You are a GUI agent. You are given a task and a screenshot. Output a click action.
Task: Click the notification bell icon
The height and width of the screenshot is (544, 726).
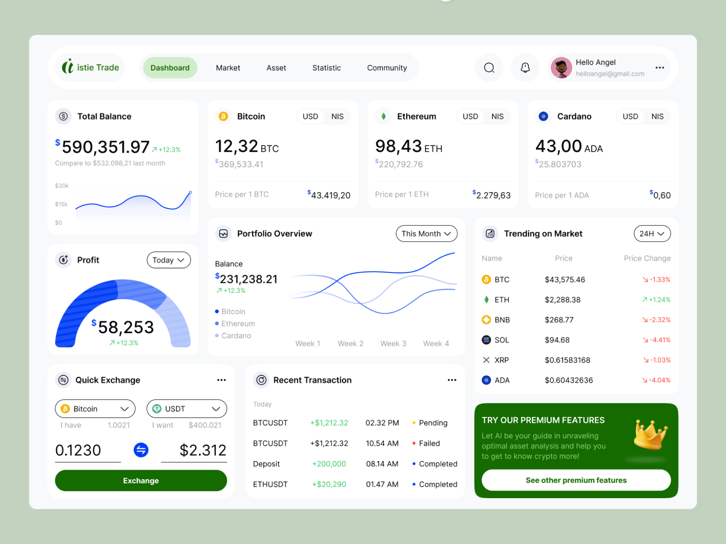(525, 68)
